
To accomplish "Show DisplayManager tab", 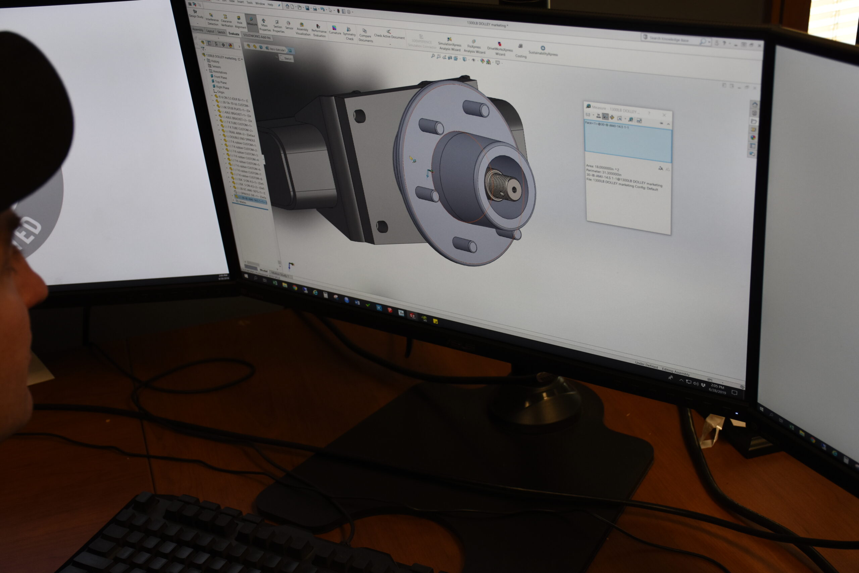I will (231, 46).
